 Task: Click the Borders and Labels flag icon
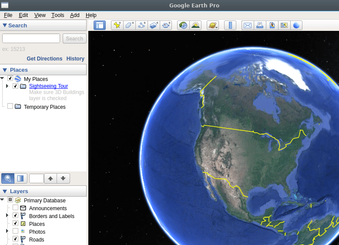(23, 216)
